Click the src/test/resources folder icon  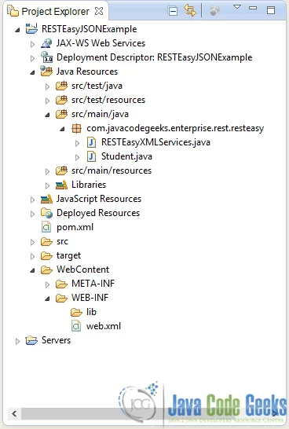61,100
